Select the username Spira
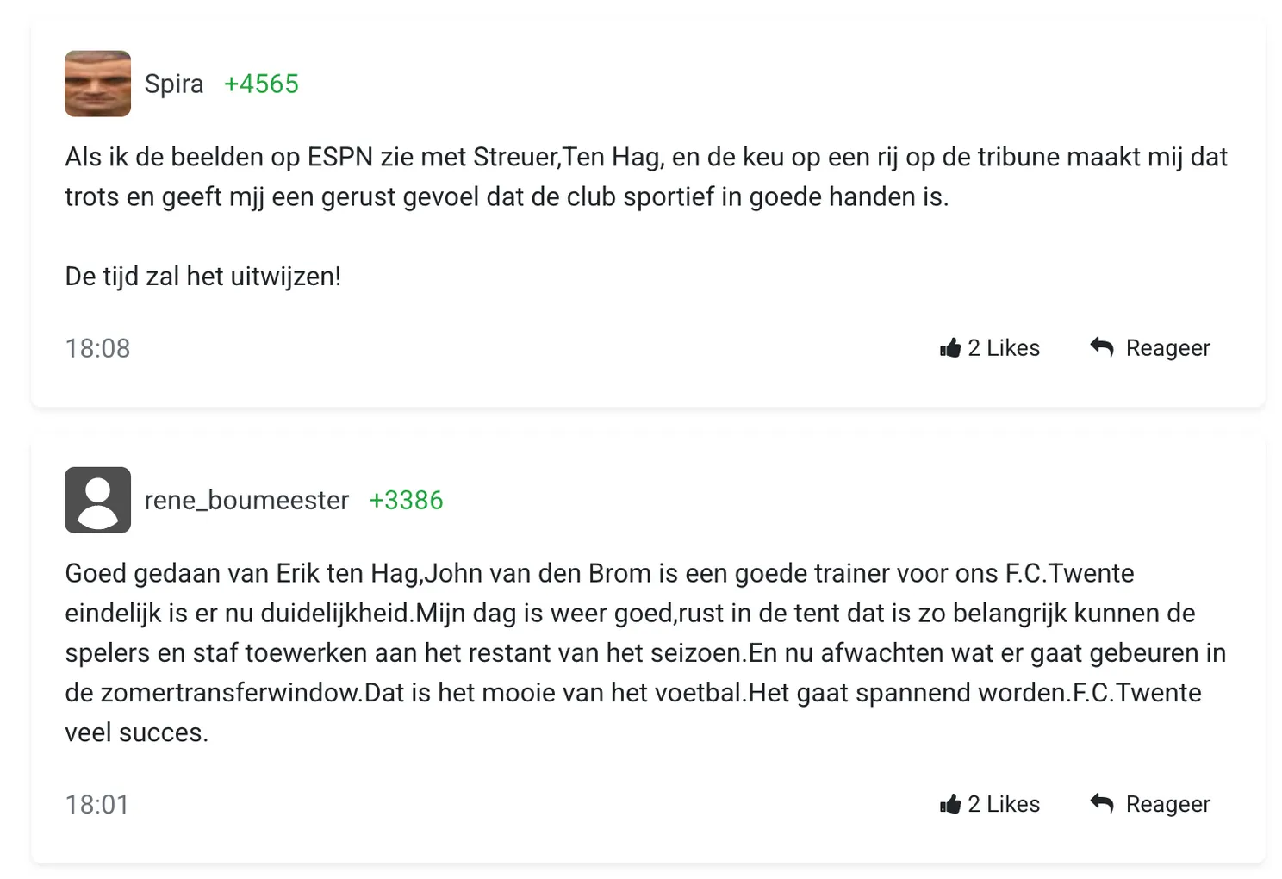1282x879 pixels. (x=173, y=84)
